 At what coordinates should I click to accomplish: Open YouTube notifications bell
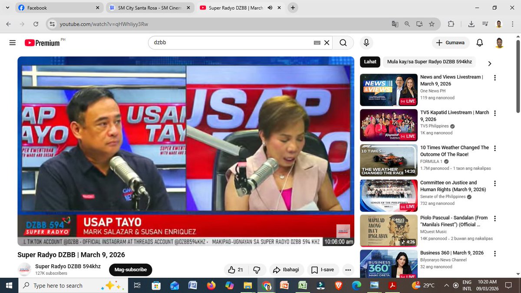coord(480,43)
